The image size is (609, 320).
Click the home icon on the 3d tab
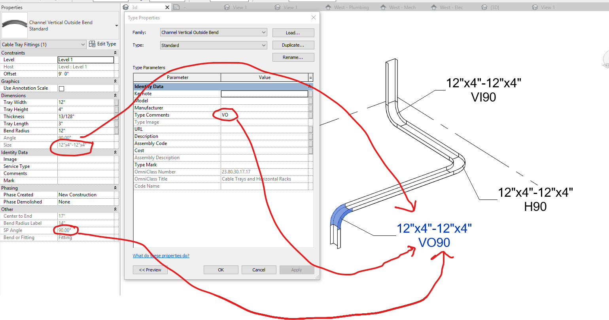[x=125, y=7]
